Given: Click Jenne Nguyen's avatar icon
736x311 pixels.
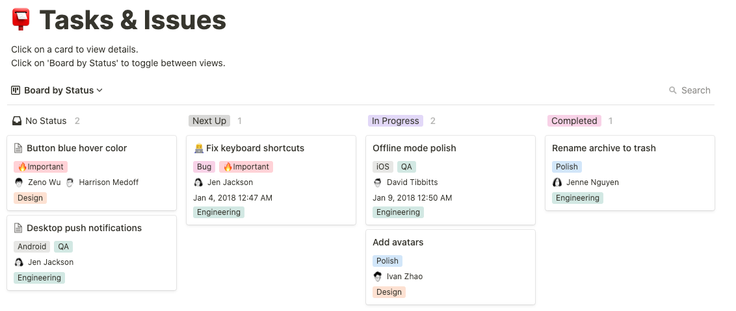Looking at the screenshot, I should 557,182.
